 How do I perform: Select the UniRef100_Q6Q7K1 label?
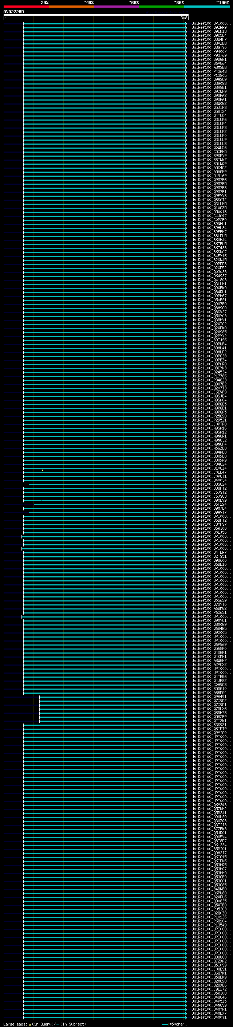tap(209, 973)
